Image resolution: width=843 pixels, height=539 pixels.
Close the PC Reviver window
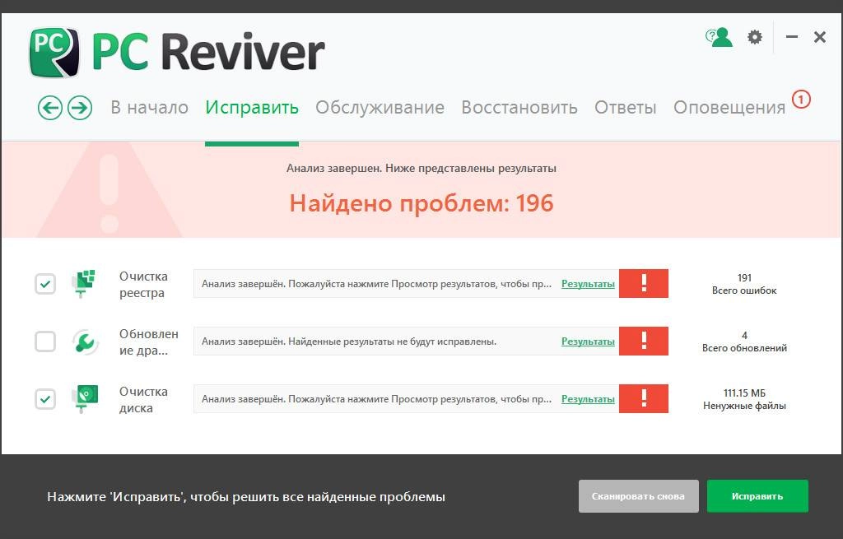click(820, 37)
